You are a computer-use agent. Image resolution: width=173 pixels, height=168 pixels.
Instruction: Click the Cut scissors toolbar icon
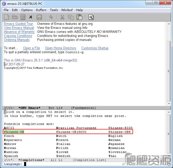point(62,17)
